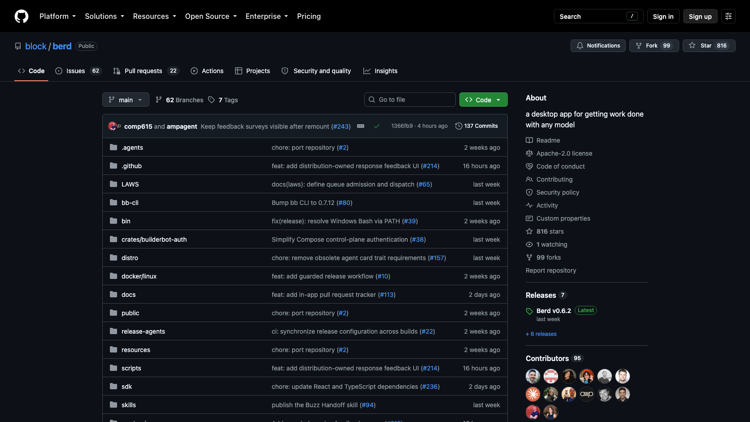Expand the commit message ellipsis
This screenshot has width=750, height=422.
click(361, 126)
